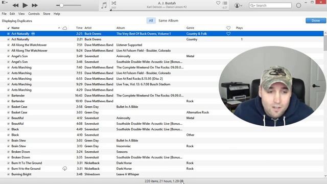
Task: Open the account user icon menu
Action: [238, 6]
